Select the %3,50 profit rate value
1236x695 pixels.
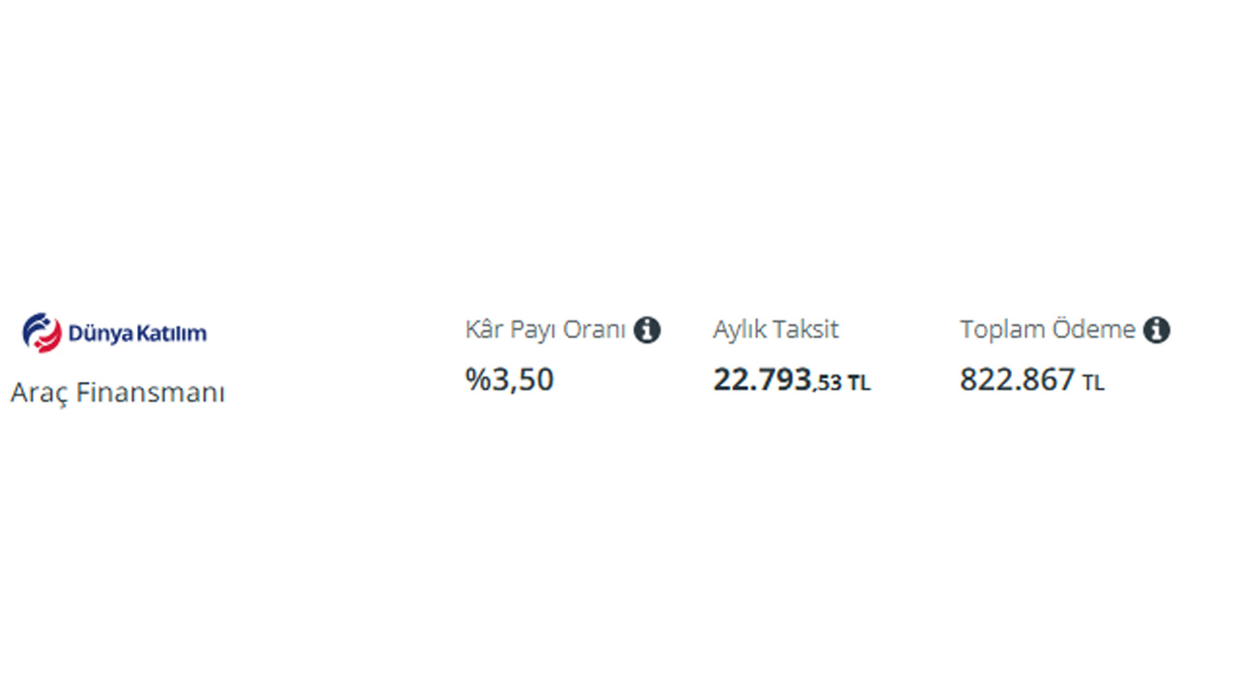click(510, 379)
